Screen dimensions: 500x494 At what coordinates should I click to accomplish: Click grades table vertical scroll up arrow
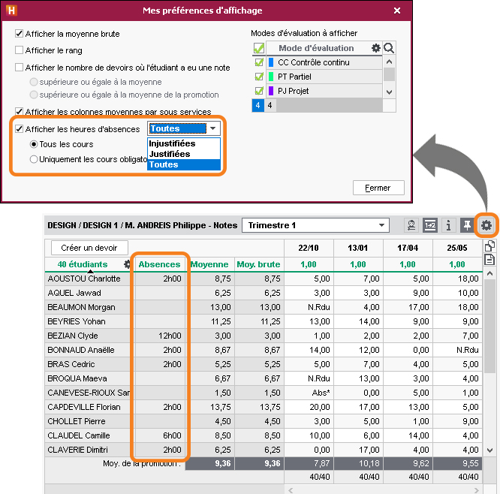[489, 273]
